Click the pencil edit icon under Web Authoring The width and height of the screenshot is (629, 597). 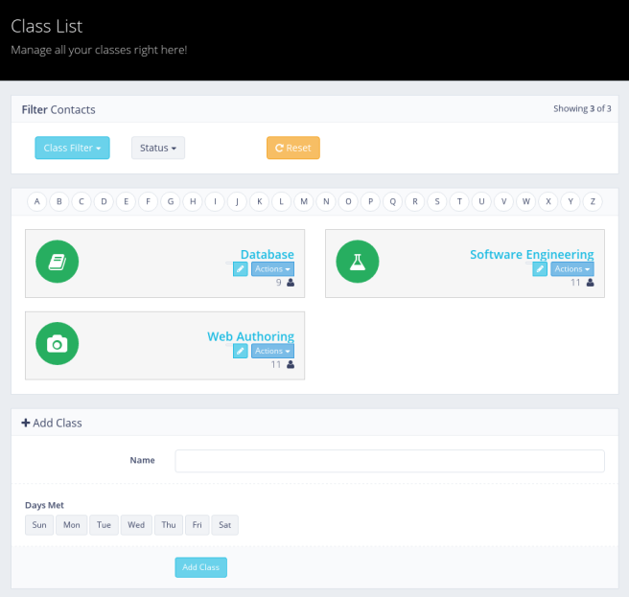point(241,351)
